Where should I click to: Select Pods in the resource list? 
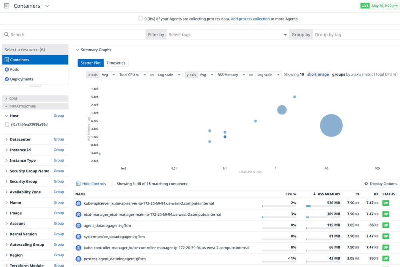tap(35, 69)
